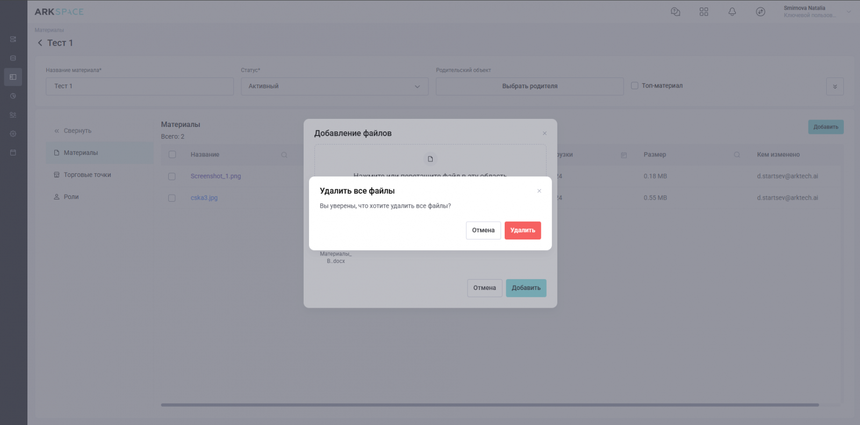This screenshot has height=425, width=860.
Task: Click the horizontal scrollbar under the table
Action: point(489,405)
